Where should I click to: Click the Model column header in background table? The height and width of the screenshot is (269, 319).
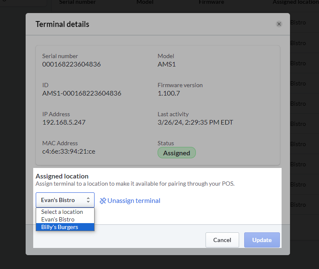click(x=145, y=2)
